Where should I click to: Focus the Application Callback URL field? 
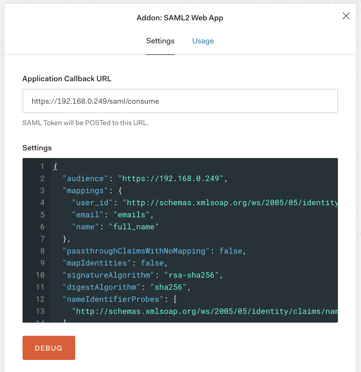(x=180, y=101)
